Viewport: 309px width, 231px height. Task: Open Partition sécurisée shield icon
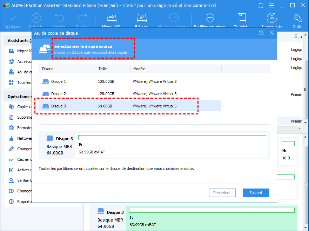(x=210, y=18)
